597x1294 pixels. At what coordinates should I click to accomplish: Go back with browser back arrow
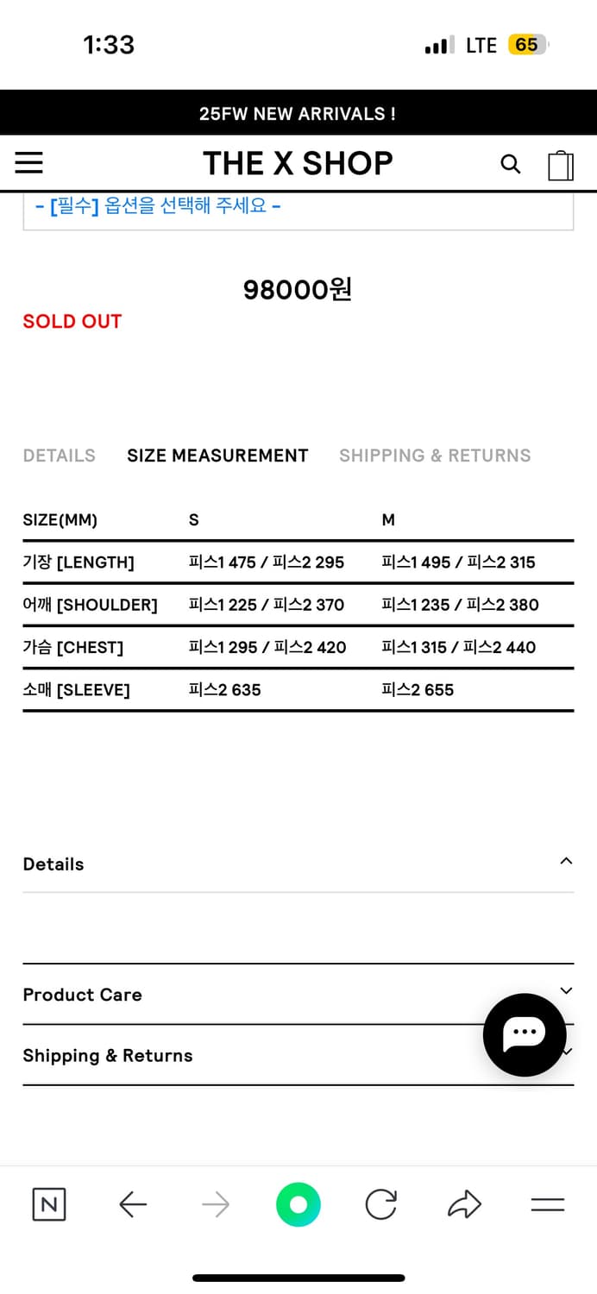coord(133,1204)
